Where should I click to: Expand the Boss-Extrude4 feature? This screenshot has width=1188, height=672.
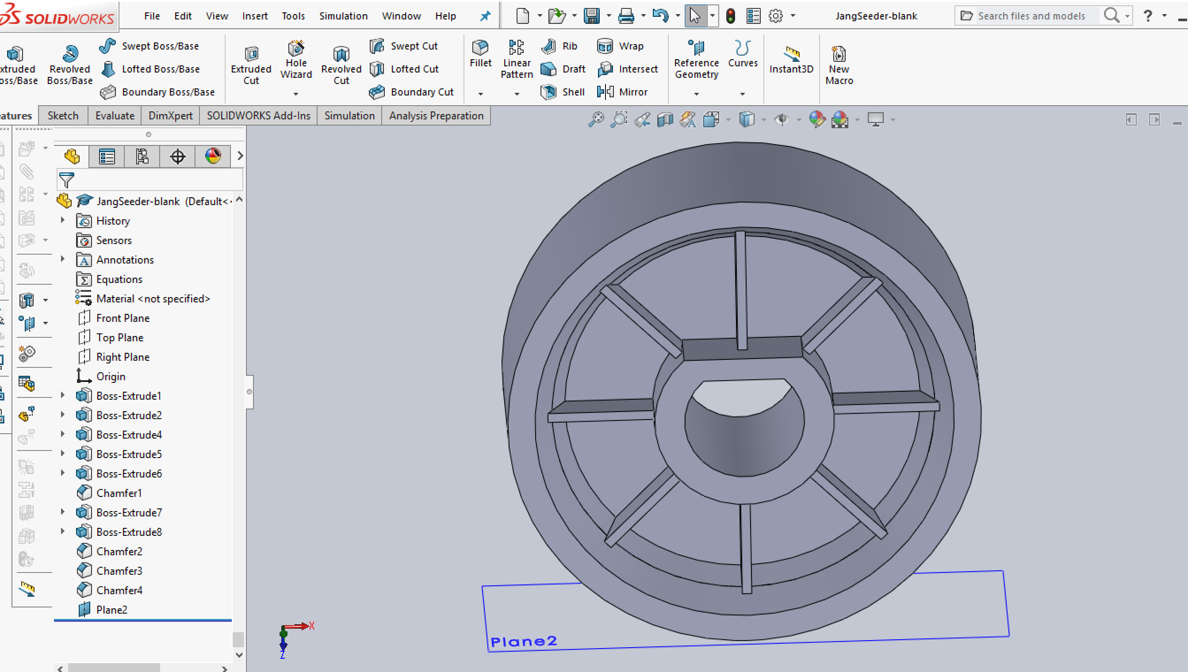[x=63, y=434]
